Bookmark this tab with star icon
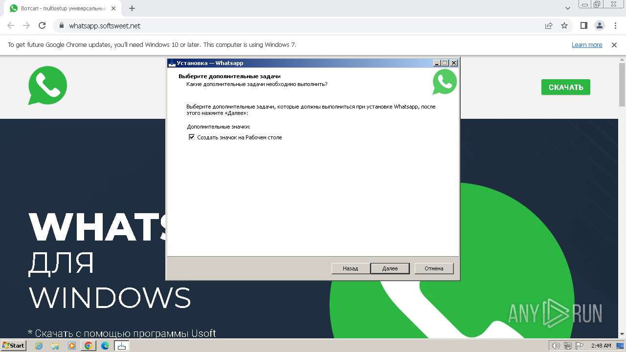Viewport: 626px width, 352px height. pos(564,25)
